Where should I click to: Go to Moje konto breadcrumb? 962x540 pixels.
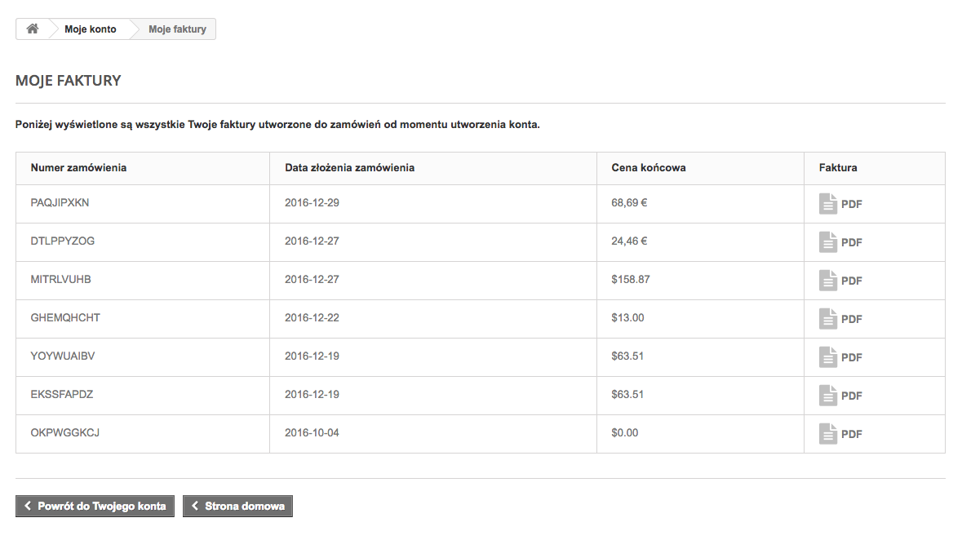coord(91,29)
